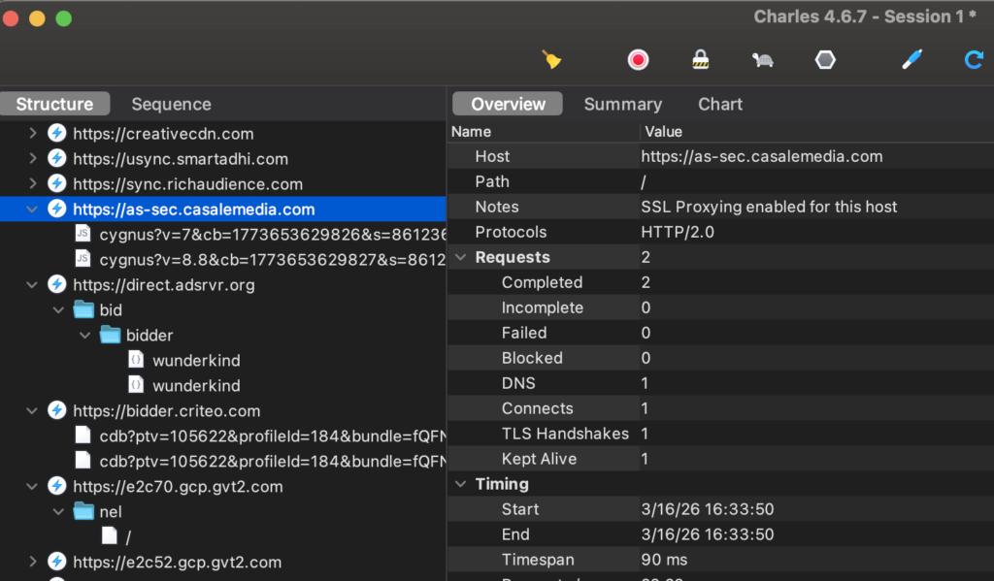994x581 pixels.
Task: Expand the creativecdn.com host node
Action: point(33,134)
